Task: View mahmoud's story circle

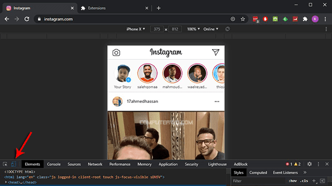Action: coord(172,73)
